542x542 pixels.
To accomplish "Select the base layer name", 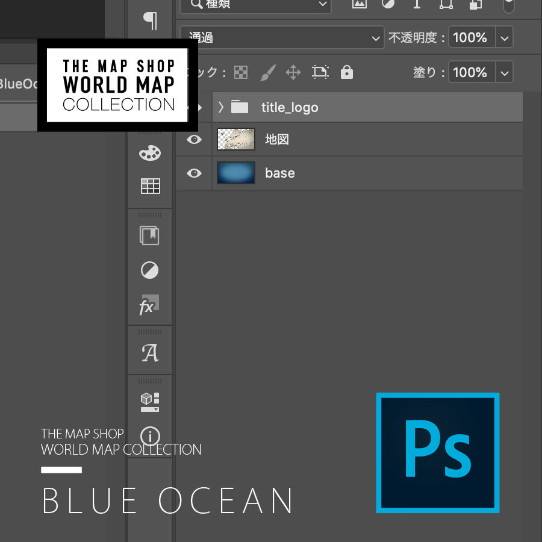I will pos(280,173).
